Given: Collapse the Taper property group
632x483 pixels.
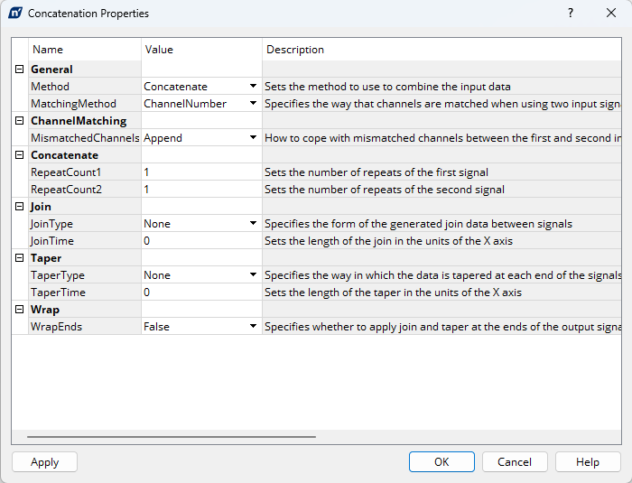Looking at the screenshot, I should (20, 258).
